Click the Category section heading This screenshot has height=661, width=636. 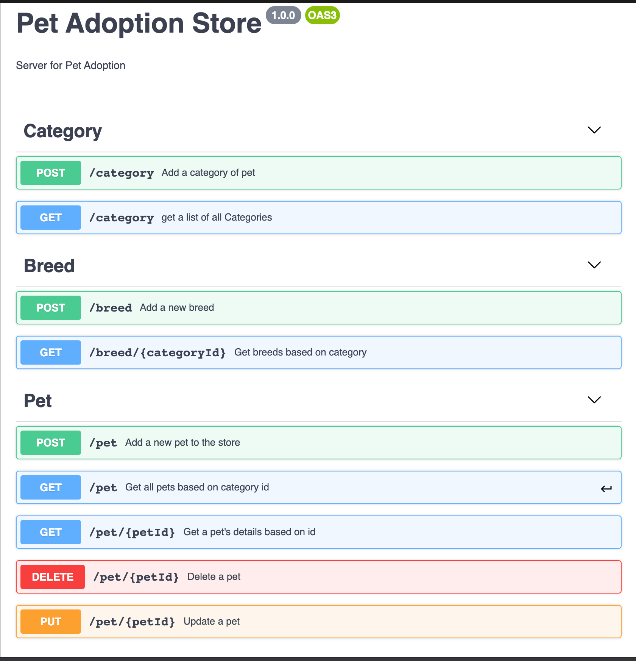click(x=63, y=131)
